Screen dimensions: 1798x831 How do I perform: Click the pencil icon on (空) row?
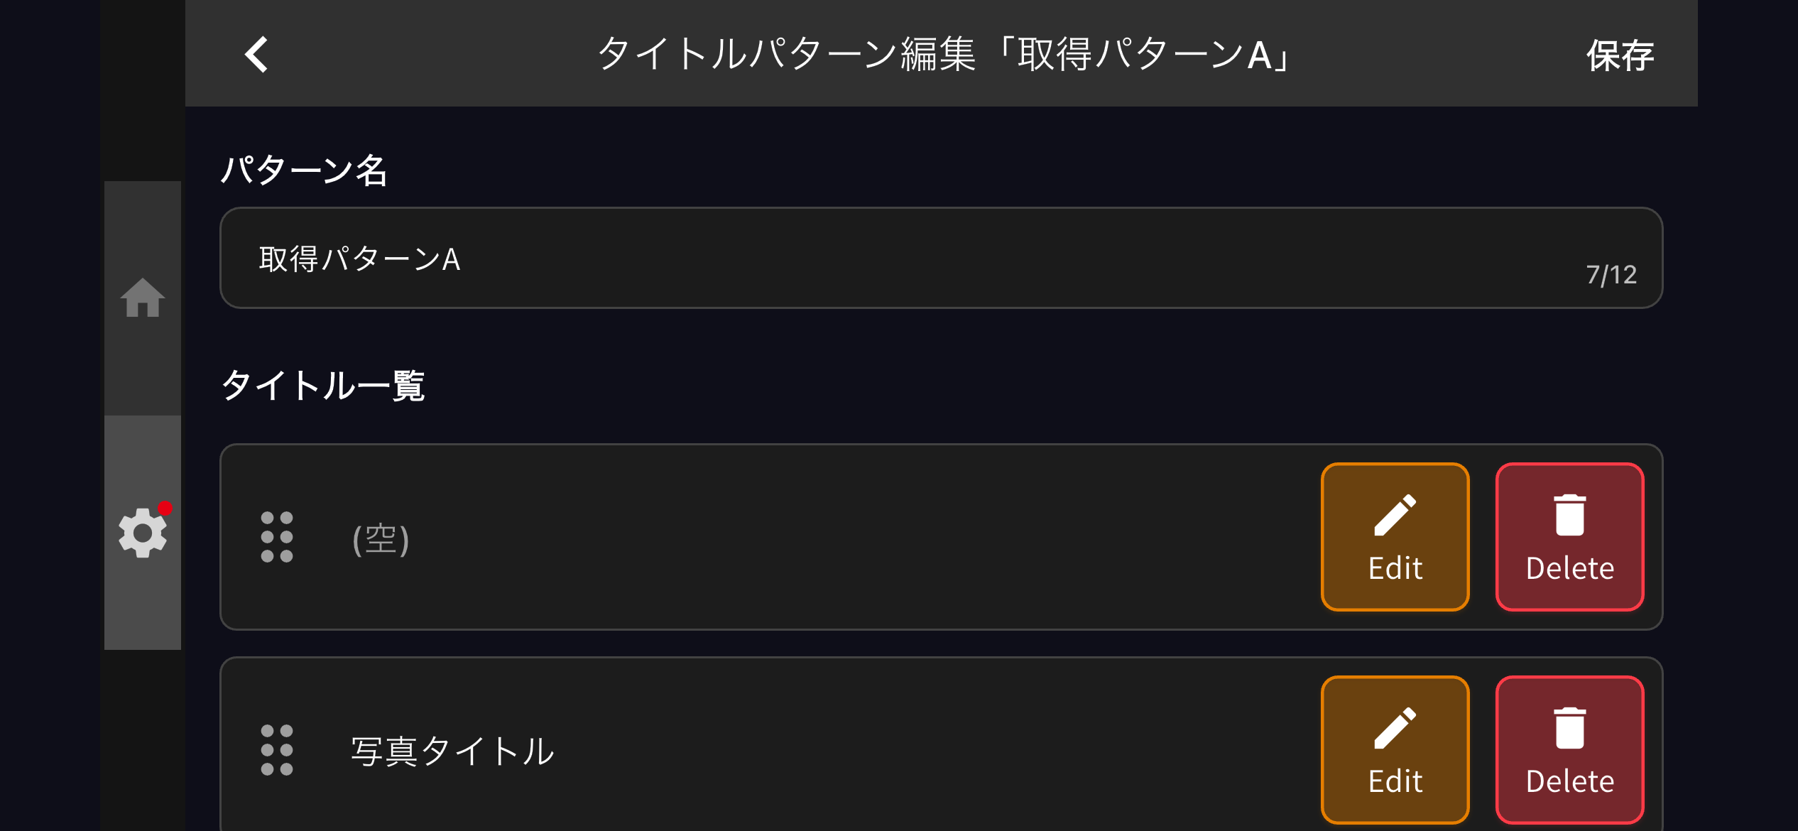click(1395, 516)
